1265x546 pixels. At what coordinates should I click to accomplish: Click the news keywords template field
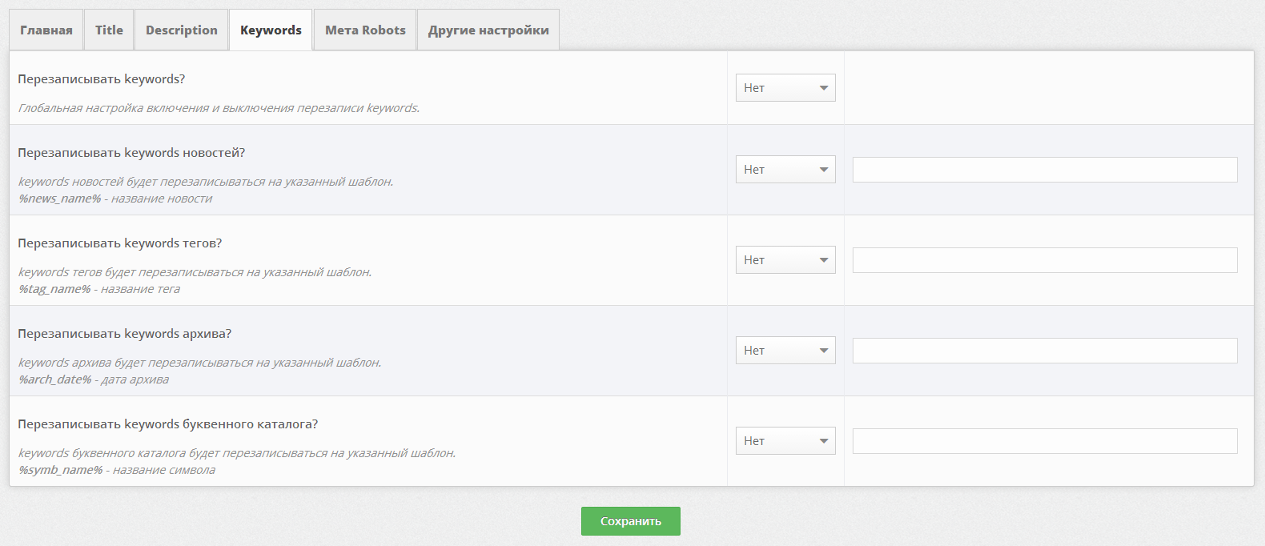pos(1045,170)
